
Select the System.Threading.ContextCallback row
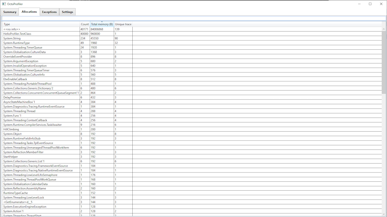point(192,120)
